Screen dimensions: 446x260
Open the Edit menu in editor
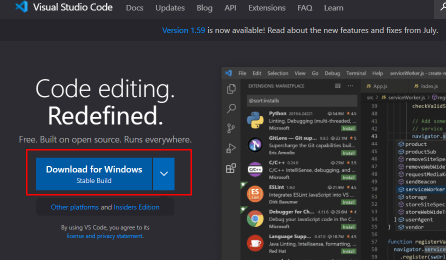click(x=257, y=73)
